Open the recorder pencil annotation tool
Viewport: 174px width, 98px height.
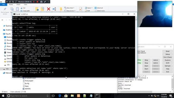[45, 2]
